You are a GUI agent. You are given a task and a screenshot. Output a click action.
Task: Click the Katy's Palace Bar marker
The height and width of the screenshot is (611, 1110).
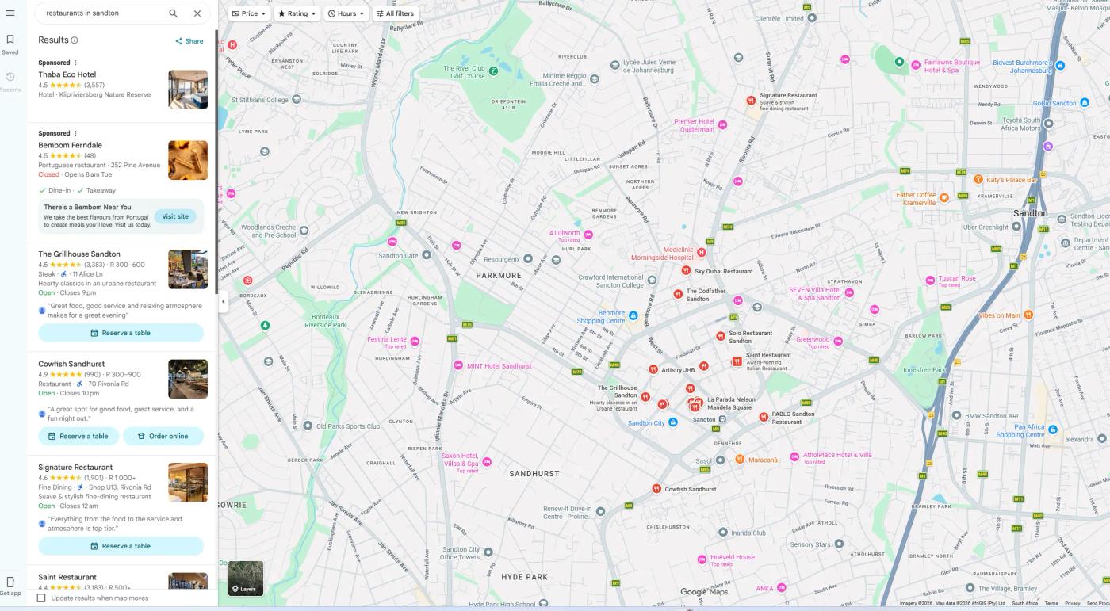(978, 180)
